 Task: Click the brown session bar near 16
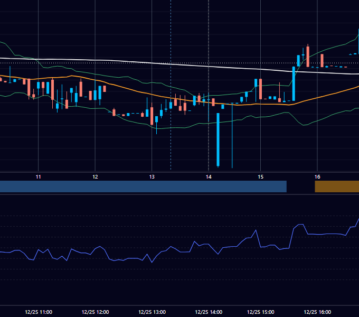pyautogui.click(x=337, y=187)
